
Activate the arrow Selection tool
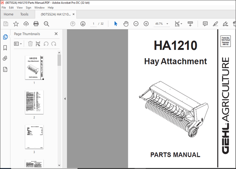tap(116, 24)
